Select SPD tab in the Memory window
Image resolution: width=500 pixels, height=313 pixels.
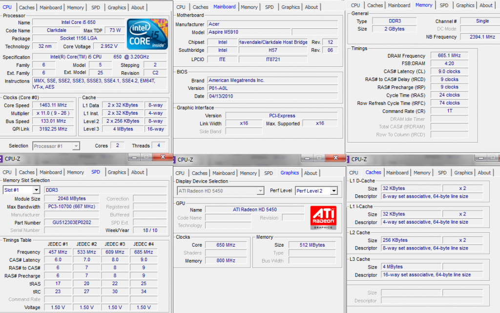pyautogui.click(x=443, y=5)
